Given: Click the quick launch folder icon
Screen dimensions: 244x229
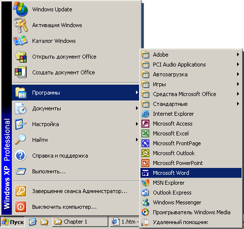Looking at the screenshot, I should [44, 222].
